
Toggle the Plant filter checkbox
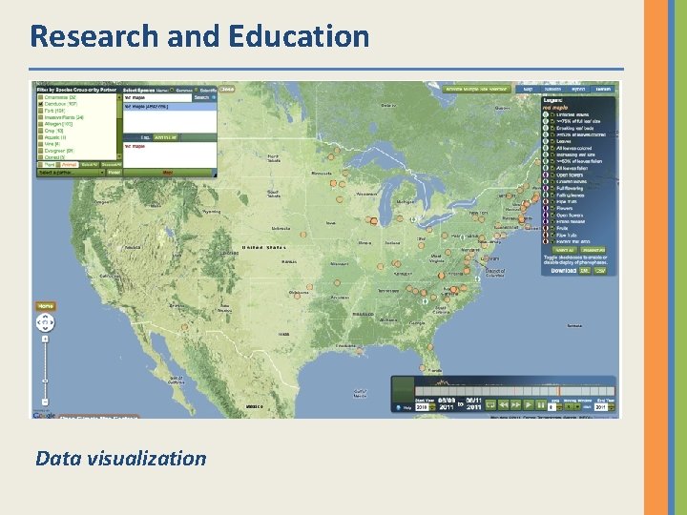coord(40,165)
